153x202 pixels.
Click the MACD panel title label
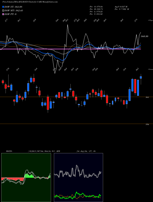(9, 151)
